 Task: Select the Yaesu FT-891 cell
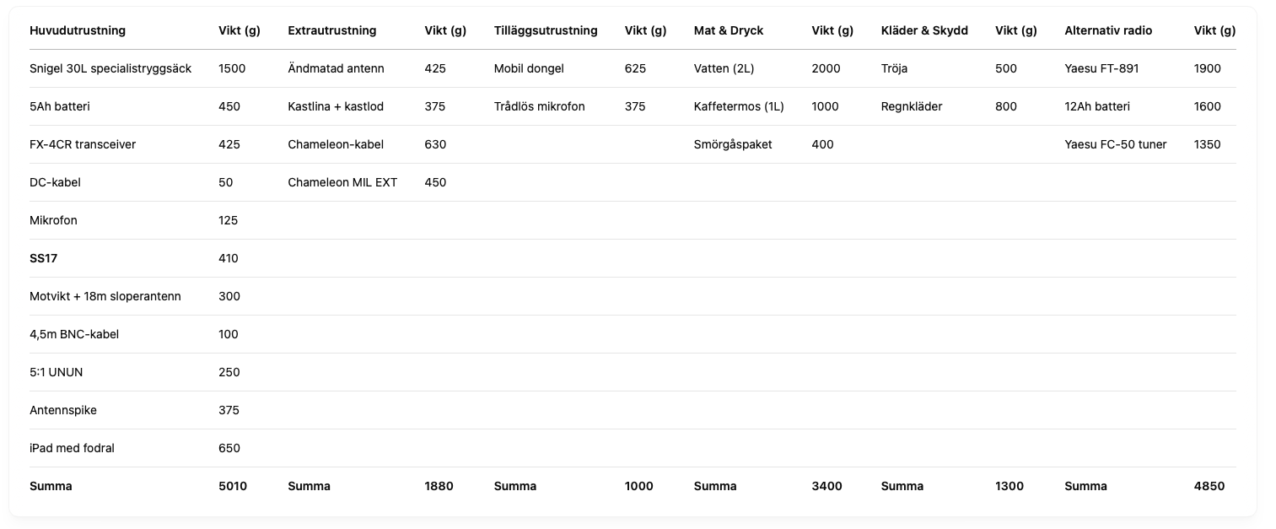pyautogui.click(x=1102, y=68)
